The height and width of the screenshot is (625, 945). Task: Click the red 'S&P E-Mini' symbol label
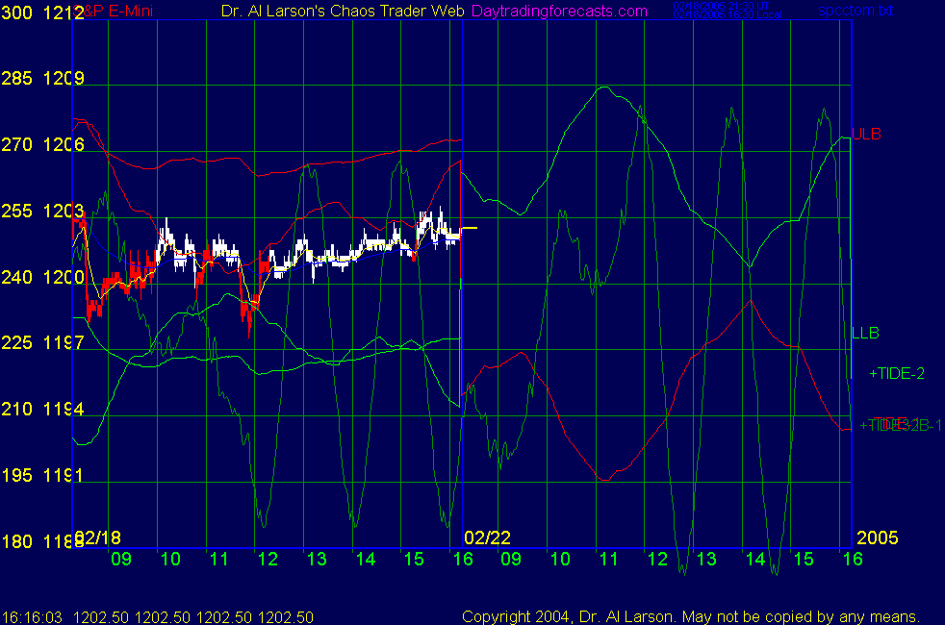coord(115,11)
